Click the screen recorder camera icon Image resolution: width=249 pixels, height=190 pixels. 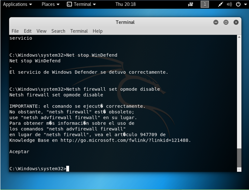coord(190,4)
